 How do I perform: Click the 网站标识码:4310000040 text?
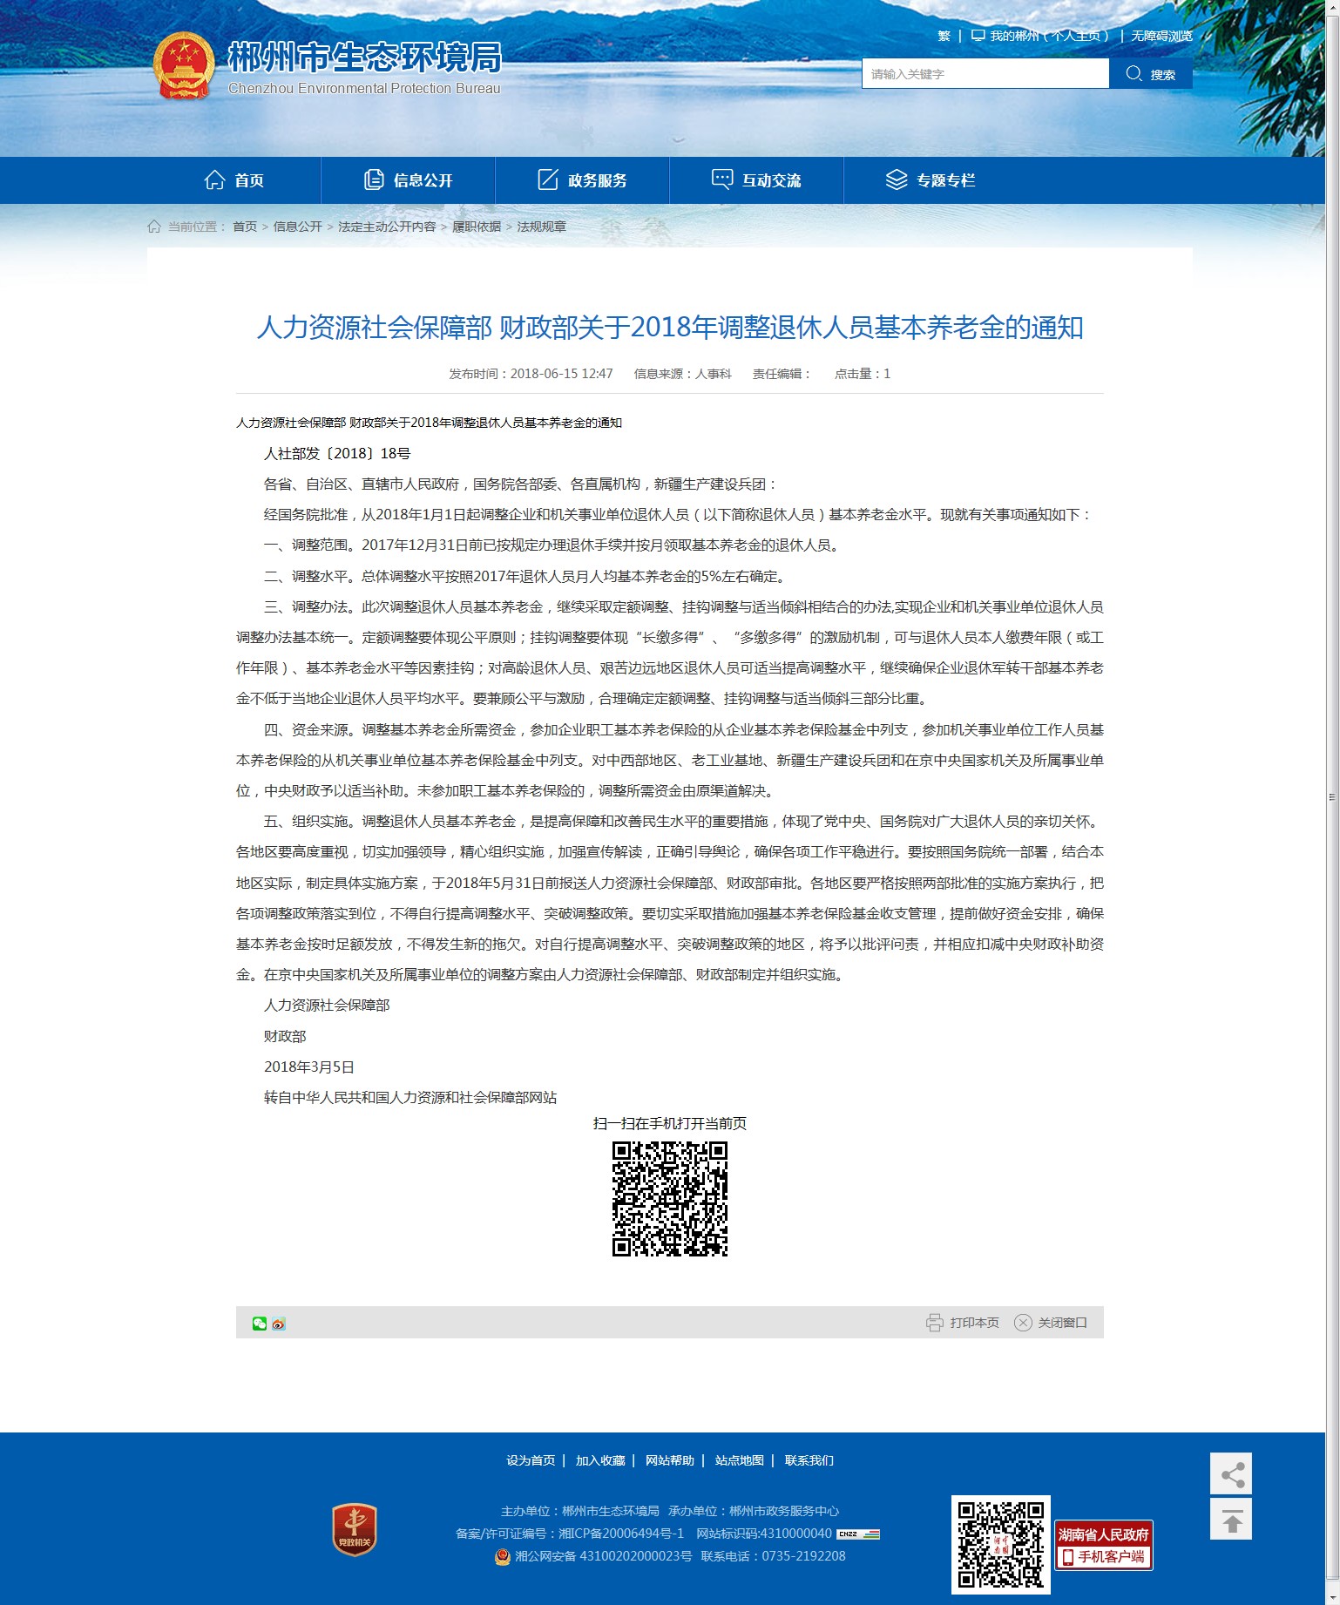click(x=764, y=1534)
